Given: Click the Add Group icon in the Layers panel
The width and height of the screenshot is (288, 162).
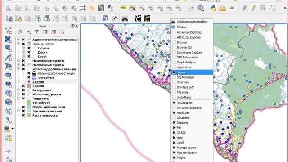Looking at the screenshot, I should tap(20, 32).
